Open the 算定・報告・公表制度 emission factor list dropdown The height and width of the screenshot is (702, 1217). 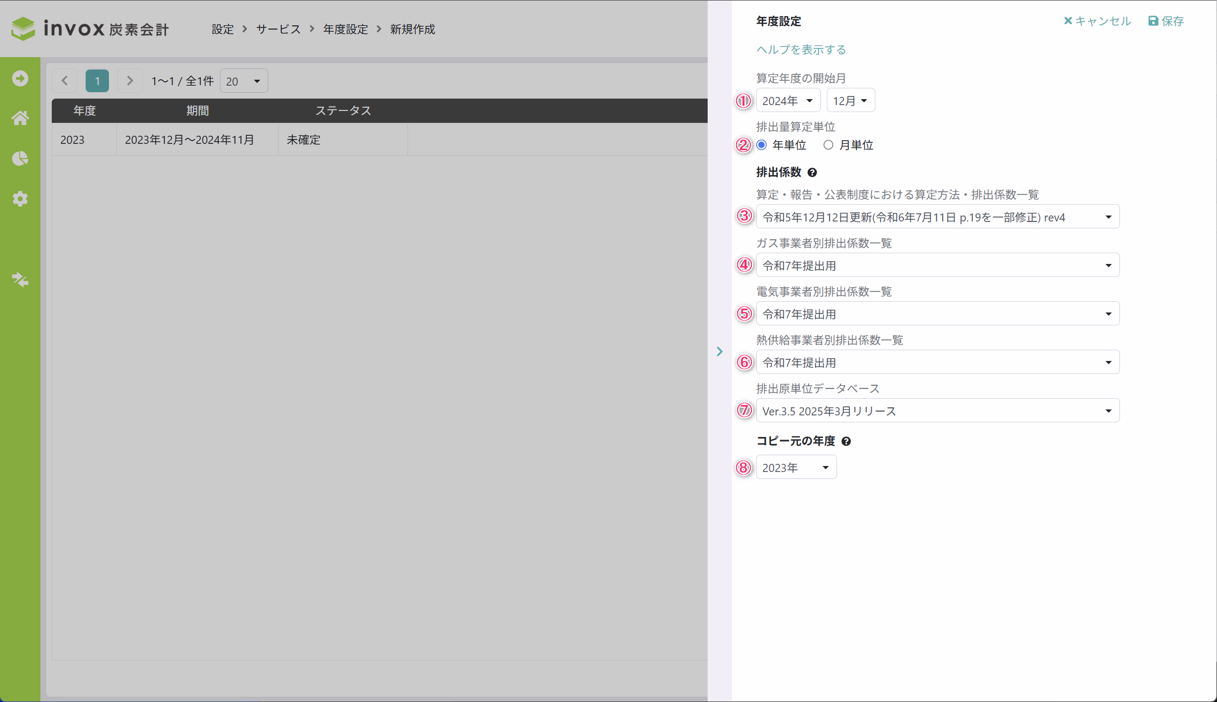coord(938,217)
